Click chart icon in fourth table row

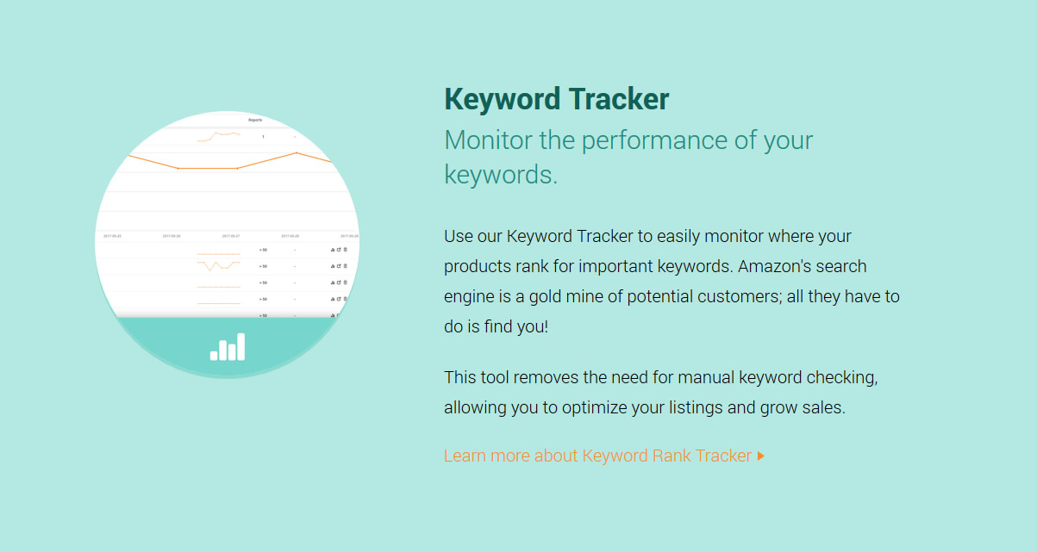point(333,299)
